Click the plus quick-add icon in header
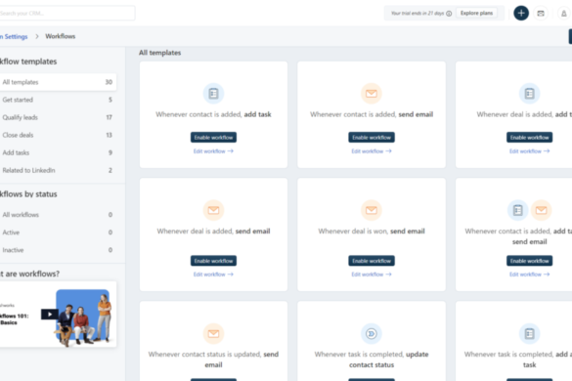The image size is (572, 381). click(521, 13)
